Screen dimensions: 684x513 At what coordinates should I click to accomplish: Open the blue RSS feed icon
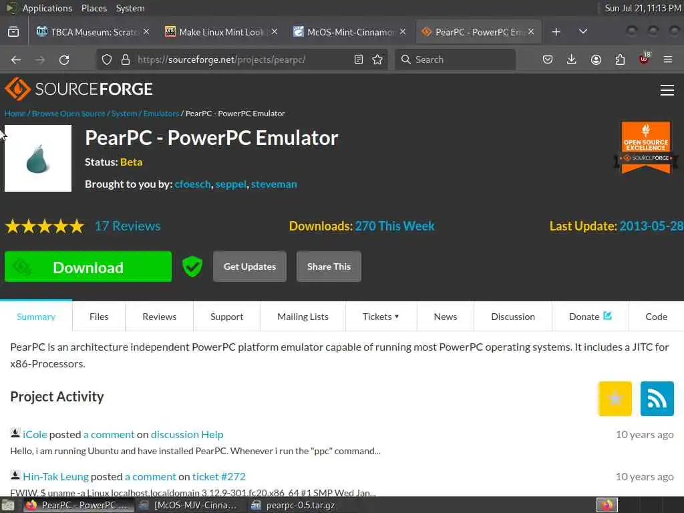coord(657,399)
